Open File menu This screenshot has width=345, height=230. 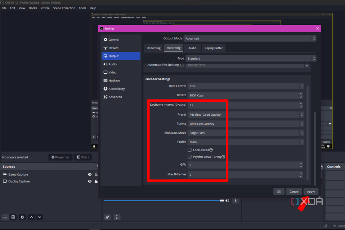tap(4, 8)
